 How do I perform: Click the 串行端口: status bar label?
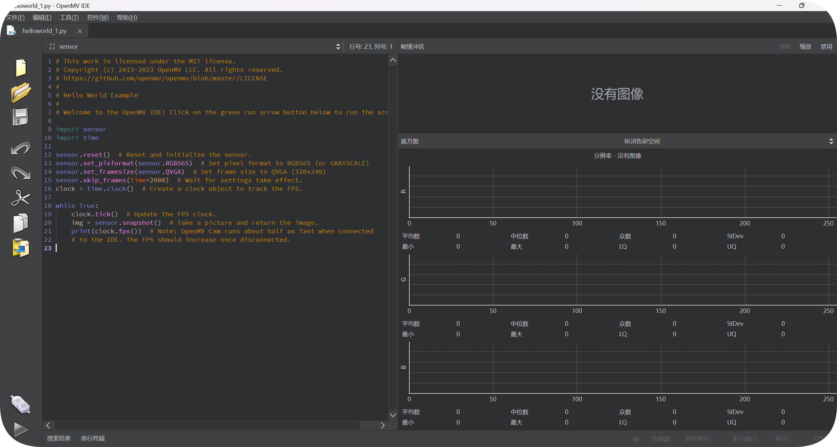point(745,439)
